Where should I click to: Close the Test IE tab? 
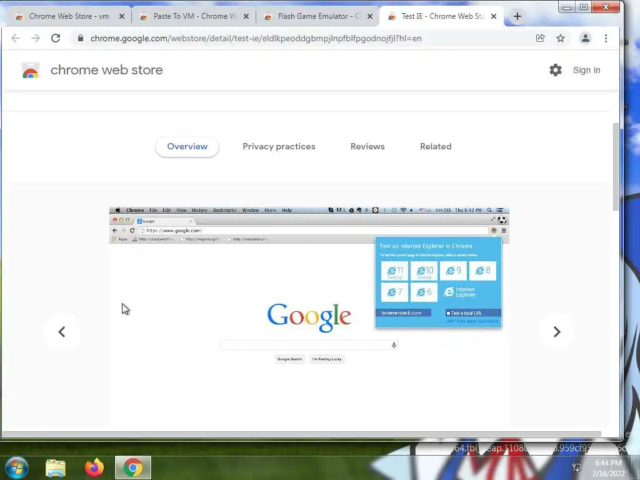click(494, 16)
